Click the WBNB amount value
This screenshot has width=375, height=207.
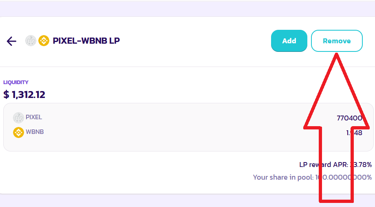coord(354,133)
